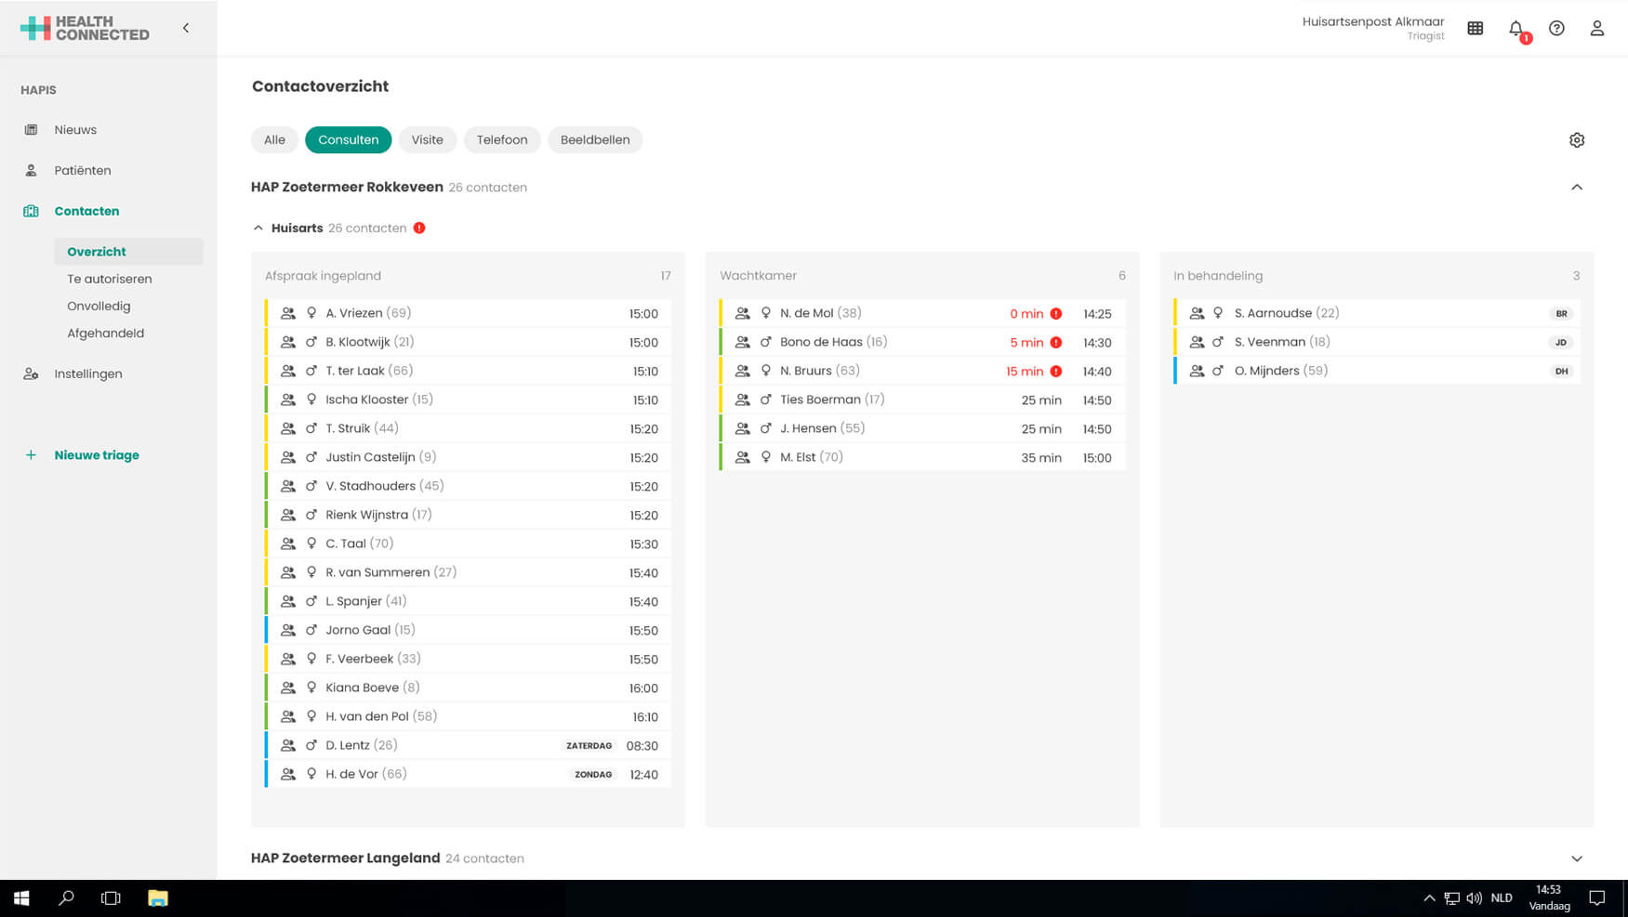This screenshot has width=1628, height=917.
Task: Collapse the left sidebar
Action: [186, 29]
